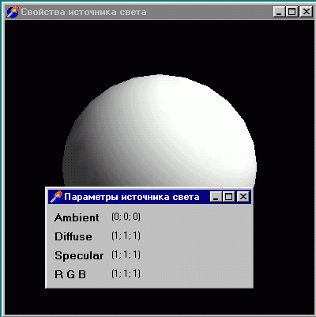The width and height of the screenshot is (316, 317).
Task: Minimize the Параметры источника света window
Action: click(216, 197)
